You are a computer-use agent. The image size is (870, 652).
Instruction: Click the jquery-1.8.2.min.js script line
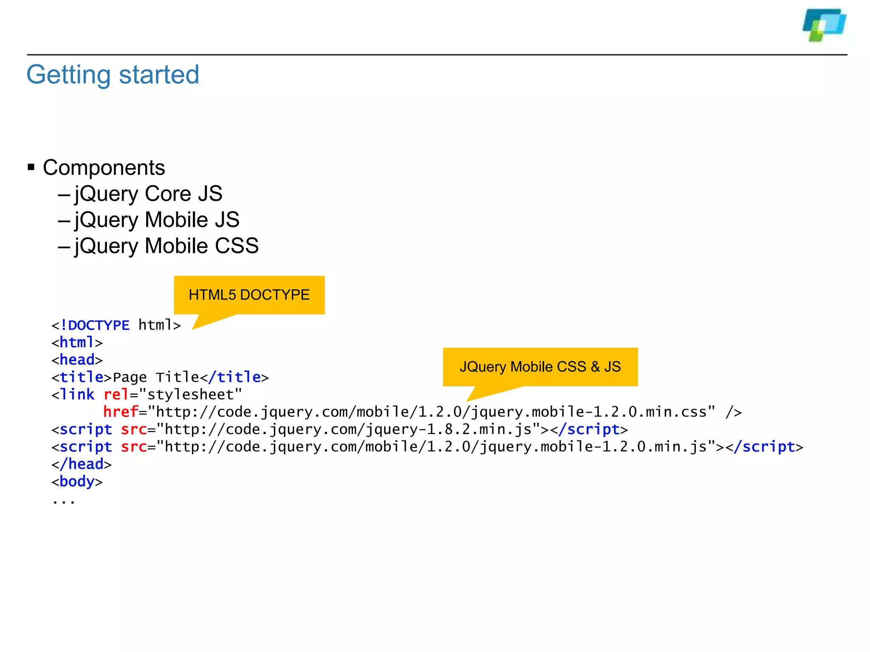(x=339, y=430)
